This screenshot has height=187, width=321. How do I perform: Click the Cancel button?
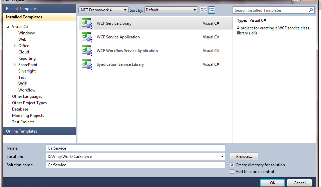tap(300, 183)
